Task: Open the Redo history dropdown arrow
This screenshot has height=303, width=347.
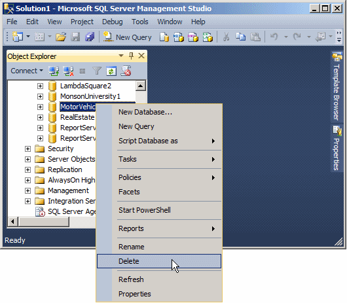Action: (309, 37)
